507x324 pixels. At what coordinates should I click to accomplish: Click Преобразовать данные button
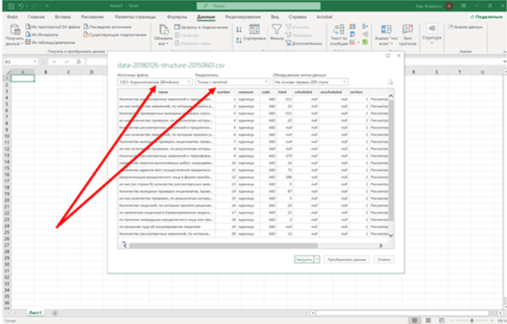coord(346,259)
